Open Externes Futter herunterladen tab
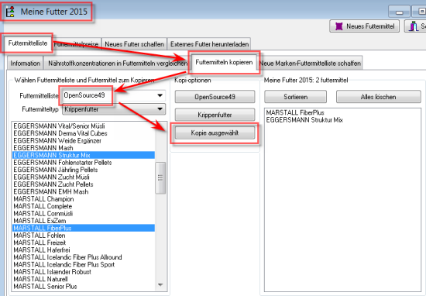Image resolution: width=426 pixels, height=296 pixels. tap(209, 44)
